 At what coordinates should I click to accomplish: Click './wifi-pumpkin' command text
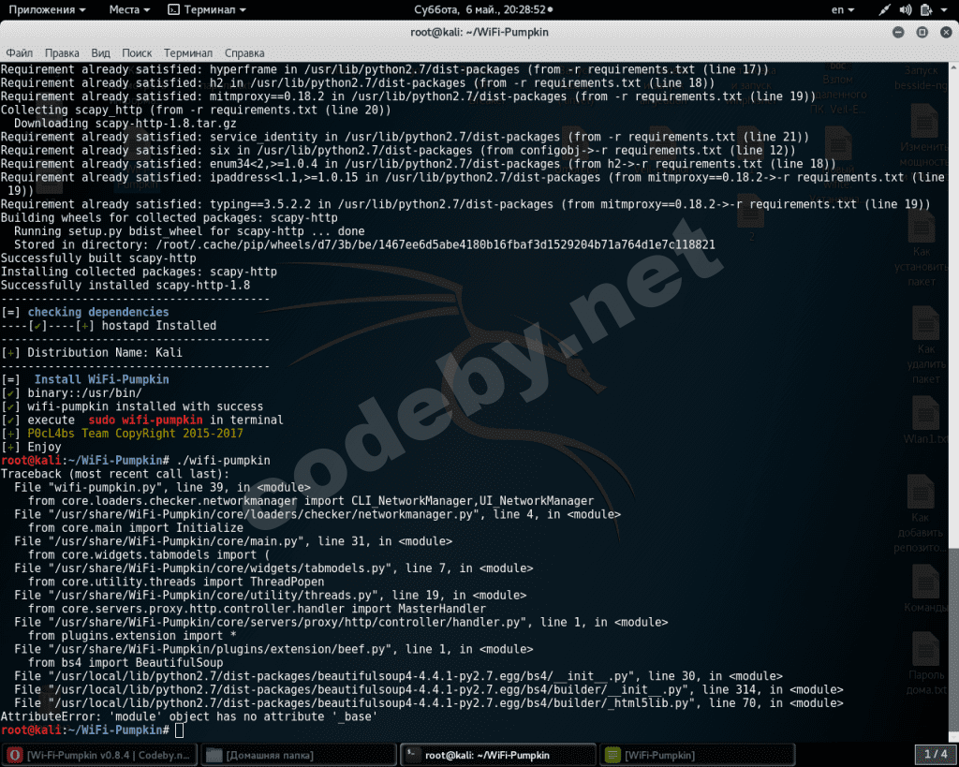pos(223,461)
